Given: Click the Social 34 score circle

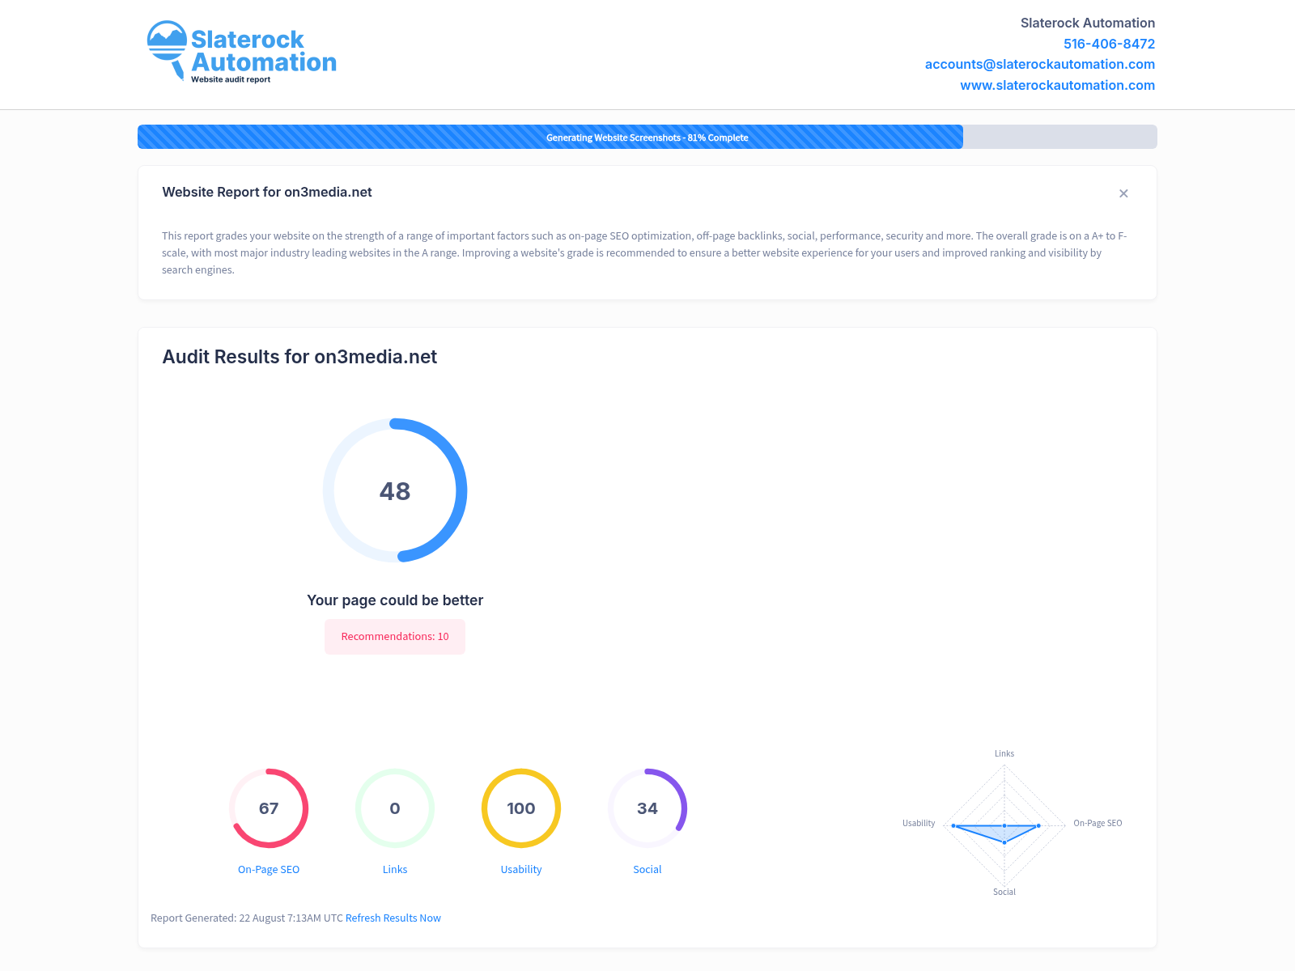Looking at the screenshot, I should click(647, 808).
